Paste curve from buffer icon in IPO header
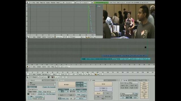The image size is (181, 101). [89, 37]
